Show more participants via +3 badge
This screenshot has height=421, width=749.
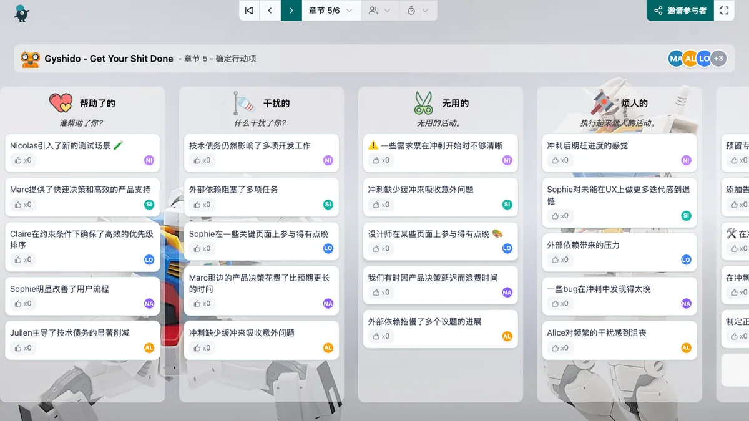coord(718,59)
